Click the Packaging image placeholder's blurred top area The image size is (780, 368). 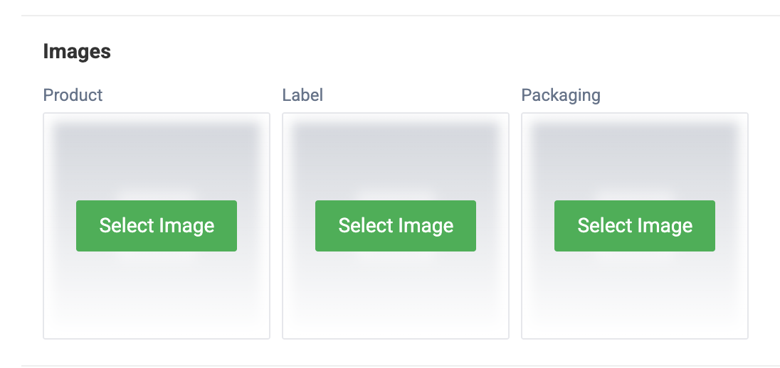[x=635, y=154]
